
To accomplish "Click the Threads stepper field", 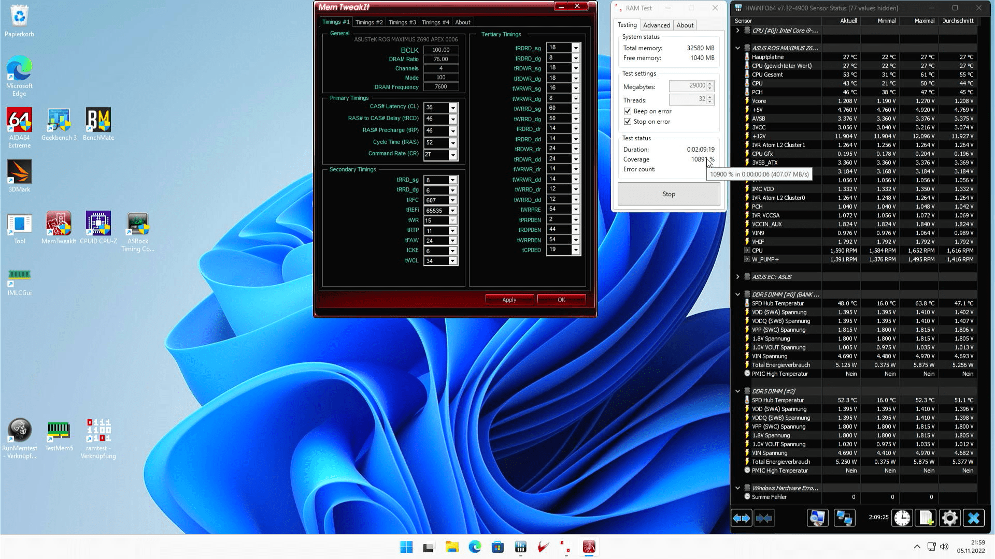I will pyautogui.click(x=691, y=99).
